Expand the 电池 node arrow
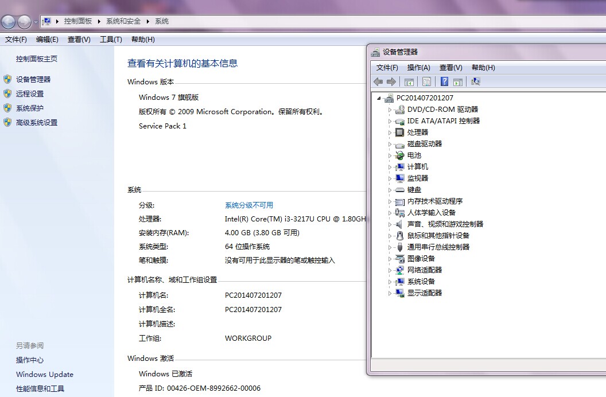The image size is (606, 397). tap(390, 155)
